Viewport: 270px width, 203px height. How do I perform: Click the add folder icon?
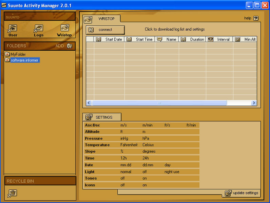(70, 46)
